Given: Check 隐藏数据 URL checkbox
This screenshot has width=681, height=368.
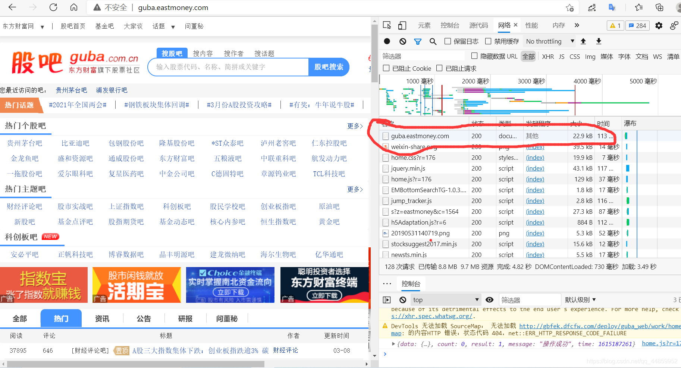Looking at the screenshot, I should click(x=474, y=56).
